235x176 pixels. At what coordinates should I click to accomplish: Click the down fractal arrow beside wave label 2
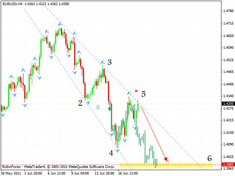pyautogui.click(x=88, y=103)
